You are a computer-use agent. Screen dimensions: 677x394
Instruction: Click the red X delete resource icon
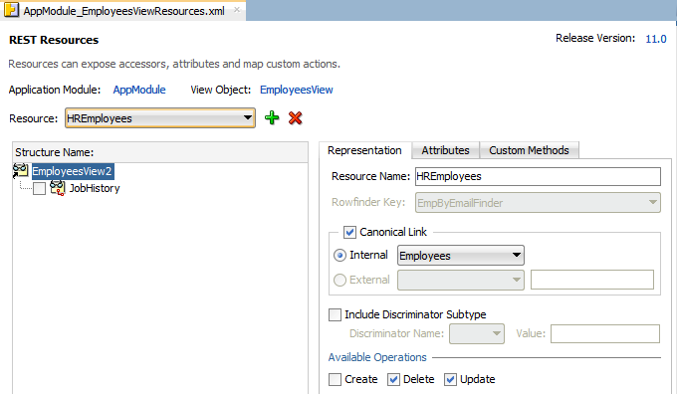coord(296,117)
